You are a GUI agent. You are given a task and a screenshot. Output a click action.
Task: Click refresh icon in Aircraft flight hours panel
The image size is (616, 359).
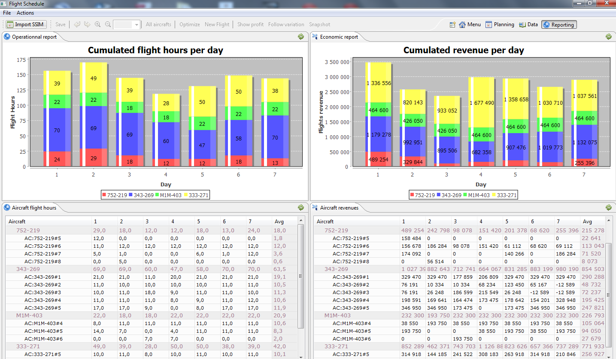(301, 208)
